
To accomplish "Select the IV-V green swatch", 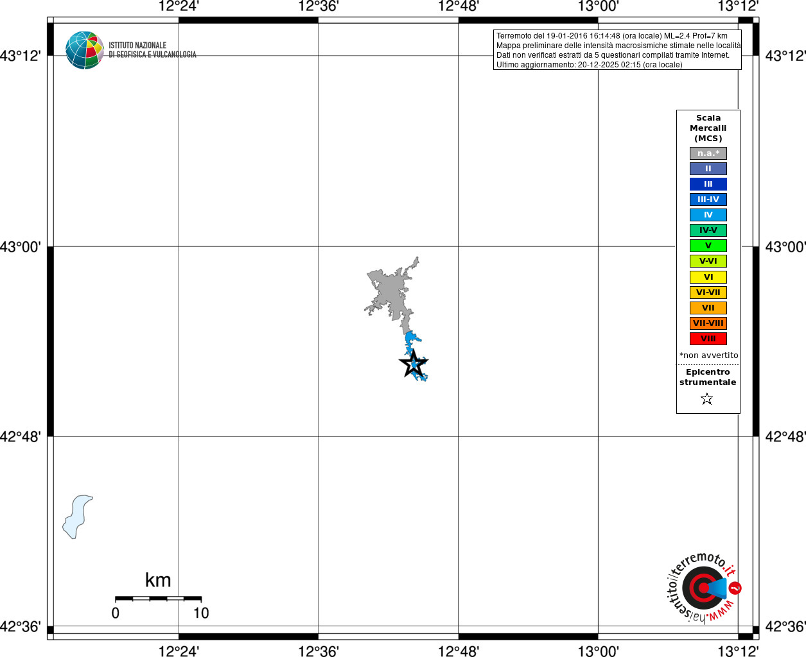I will (x=708, y=230).
